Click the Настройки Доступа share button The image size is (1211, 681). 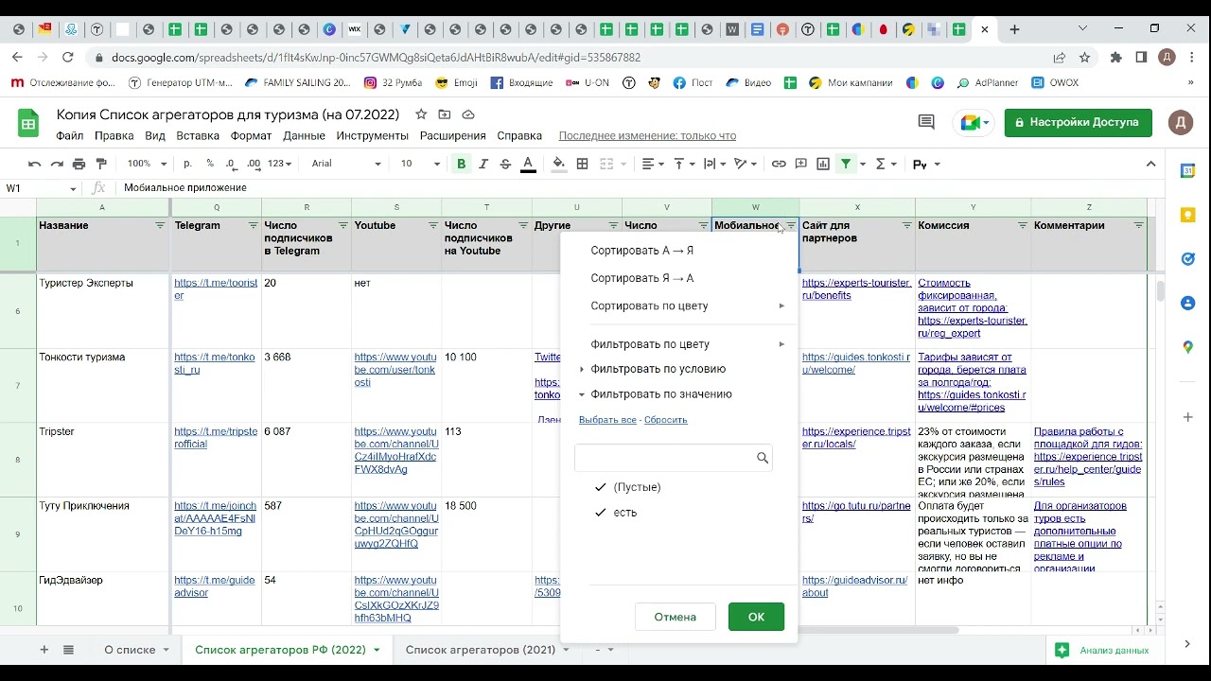(1079, 122)
